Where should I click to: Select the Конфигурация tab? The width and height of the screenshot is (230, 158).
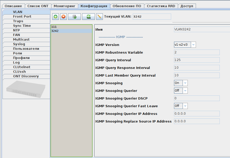[x=94, y=6]
